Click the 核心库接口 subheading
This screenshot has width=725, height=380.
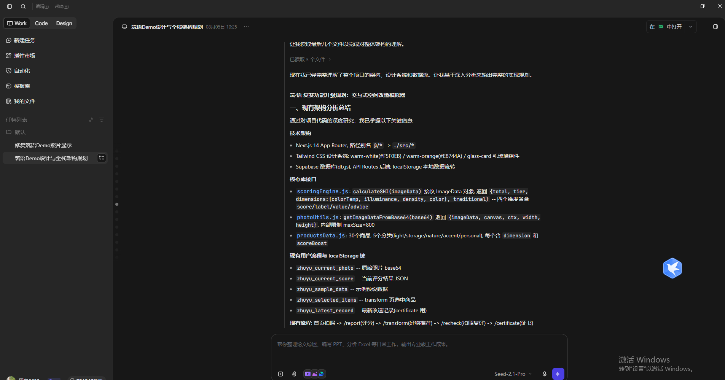pyautogui.click(x=303, y=179)
